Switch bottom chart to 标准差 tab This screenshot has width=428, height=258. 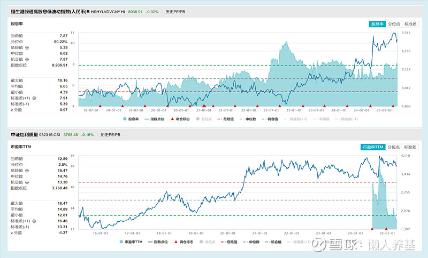(410, 147)
